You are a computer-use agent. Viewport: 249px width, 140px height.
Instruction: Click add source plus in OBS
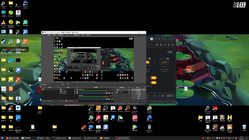click(61, 101)
